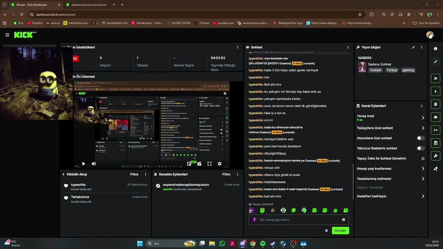Screen dimensions: 443x249
Task: Open the Youtube bookmark
Action: [x=35, y=23]
